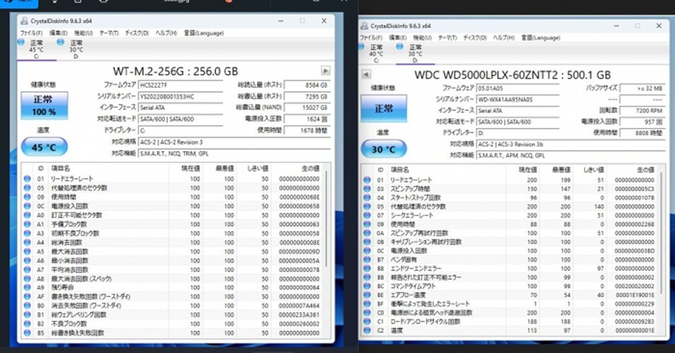Image resolution: width=675 pixels, height=353 pixels.
Task: Click the 総読込量 (ホスト) value 8584 GB
Action: pyautogui.click(x=307, y=85)
